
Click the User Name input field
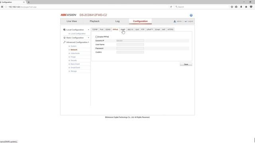coord(130,44)
